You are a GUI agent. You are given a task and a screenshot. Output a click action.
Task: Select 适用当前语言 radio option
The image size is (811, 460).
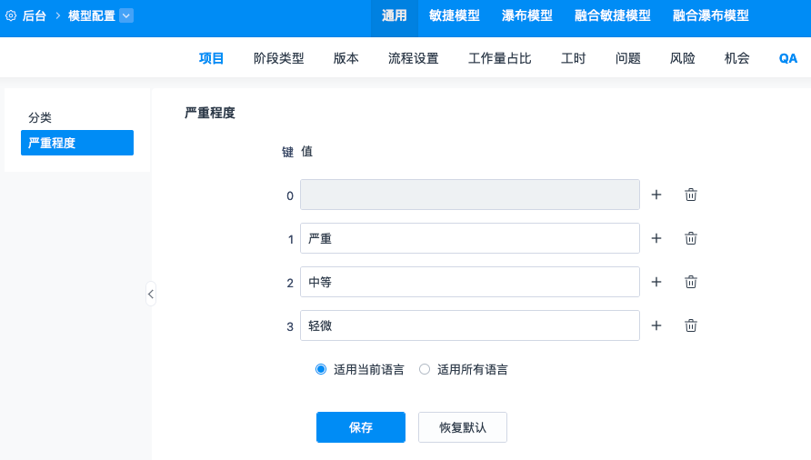tap(321, 369)
